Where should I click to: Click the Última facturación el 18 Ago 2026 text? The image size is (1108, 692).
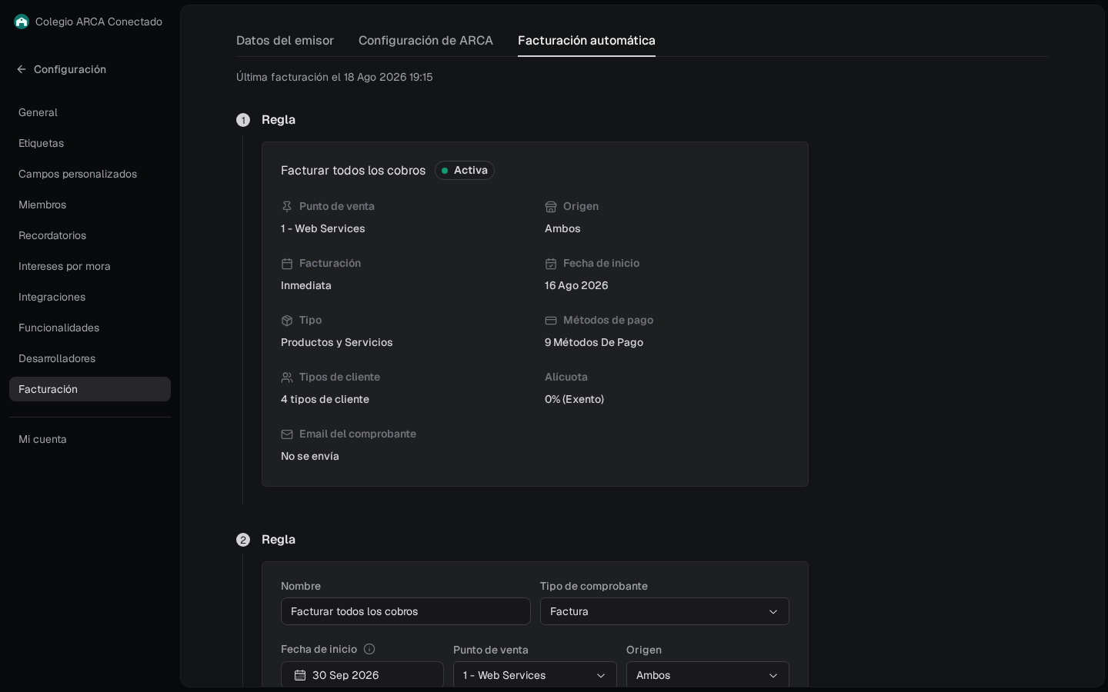(335, 77)
